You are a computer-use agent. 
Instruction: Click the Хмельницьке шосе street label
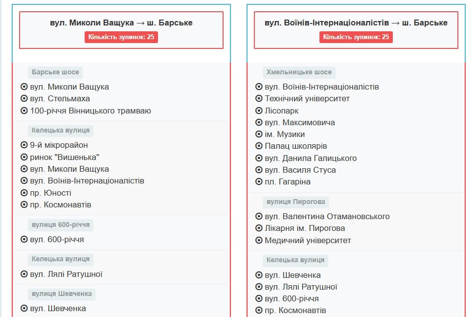coord(299,72)
